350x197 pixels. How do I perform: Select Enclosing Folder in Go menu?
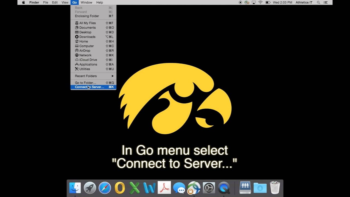(x=94, y=16)
